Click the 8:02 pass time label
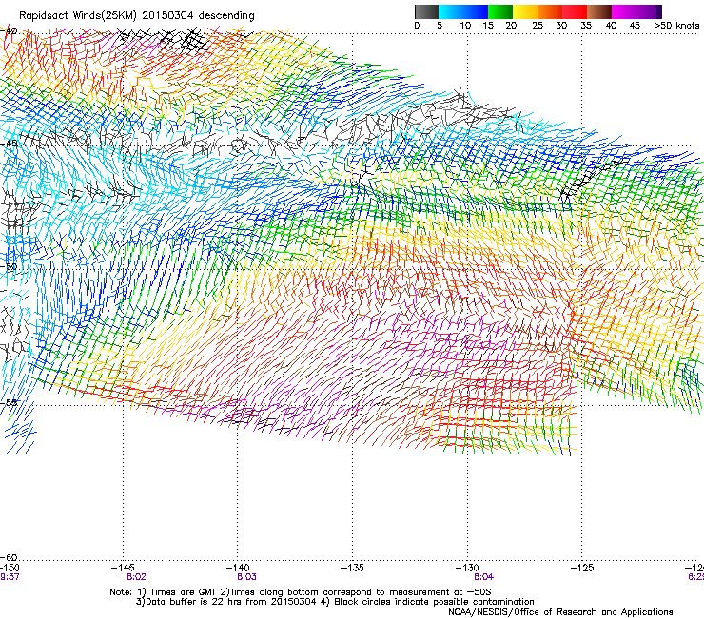704x618 pixels. [x=136, y=577]
